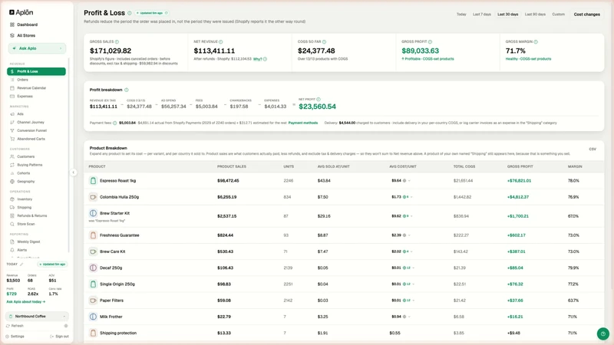Click Refresh in the sidebar footer

click(x=15, y=326)
